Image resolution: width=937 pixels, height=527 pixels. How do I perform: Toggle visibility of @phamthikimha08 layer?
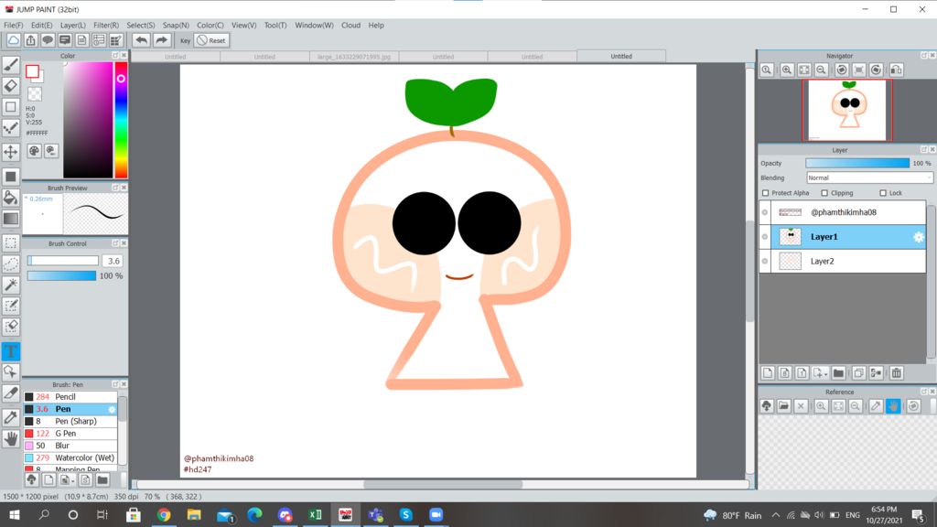tap(765, 212)
